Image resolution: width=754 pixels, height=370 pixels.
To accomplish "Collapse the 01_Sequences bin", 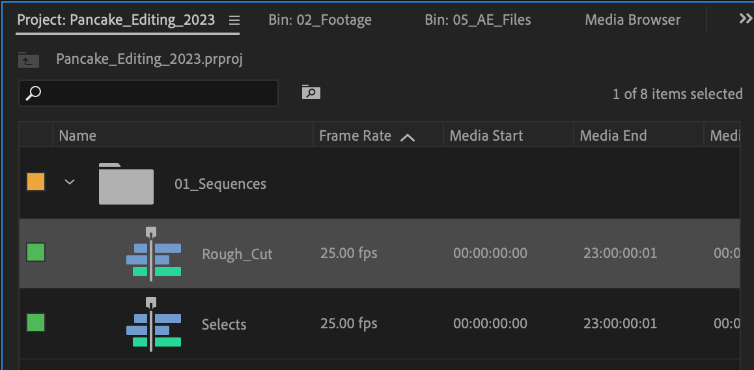I will (70, 182).
